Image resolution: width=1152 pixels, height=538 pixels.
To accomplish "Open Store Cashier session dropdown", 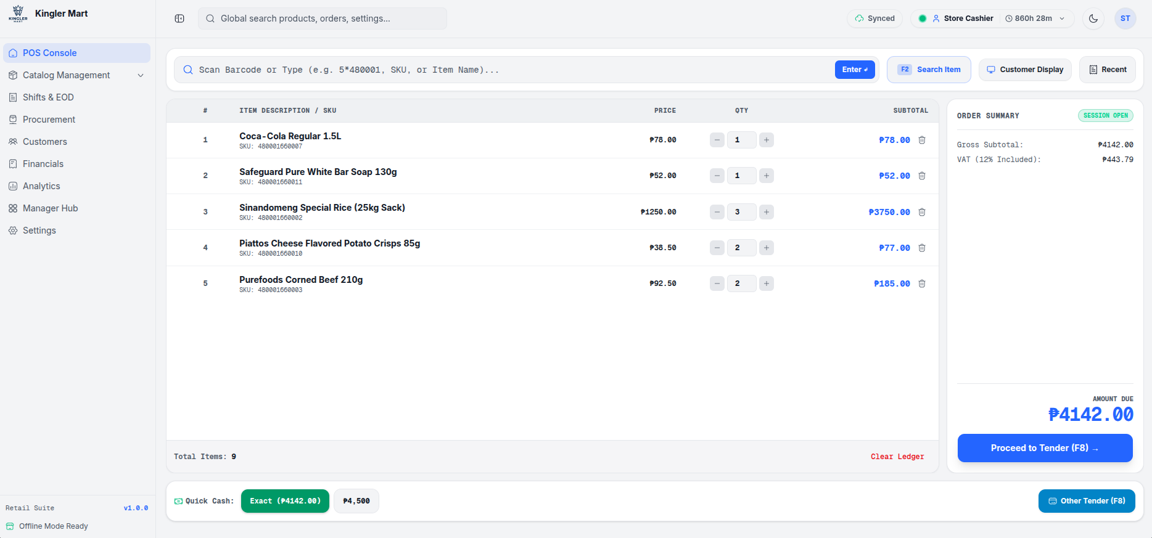I will point(993,18).
